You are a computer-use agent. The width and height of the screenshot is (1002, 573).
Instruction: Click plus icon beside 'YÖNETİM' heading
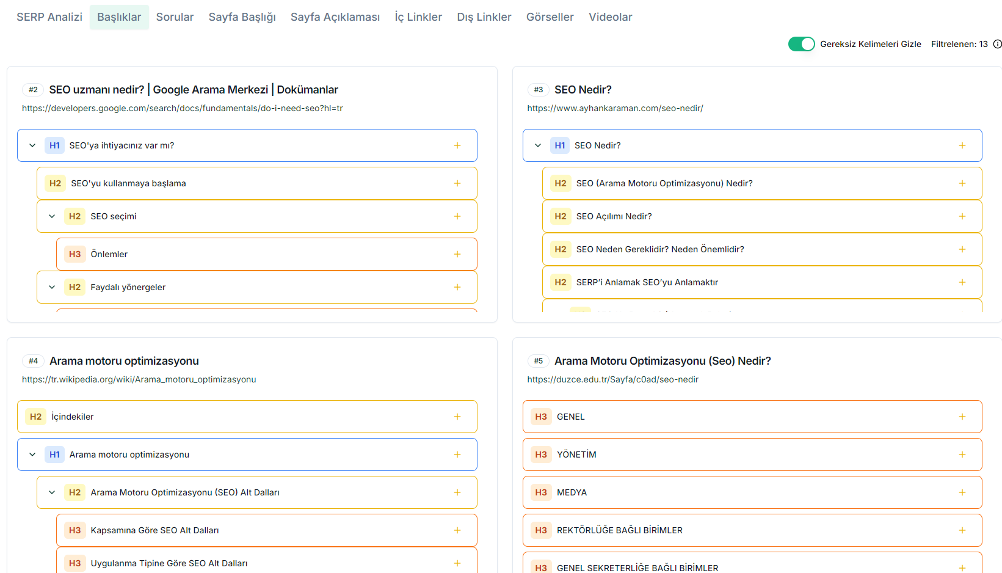coord(962,454)
